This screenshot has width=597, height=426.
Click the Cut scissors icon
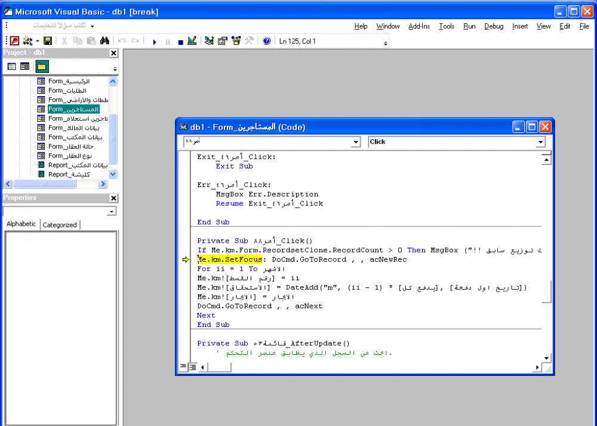pyautogui.click(x=64, y=41)
